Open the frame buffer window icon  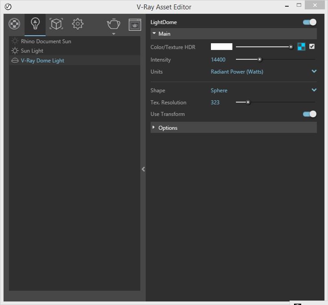click(x=135, y=25)
